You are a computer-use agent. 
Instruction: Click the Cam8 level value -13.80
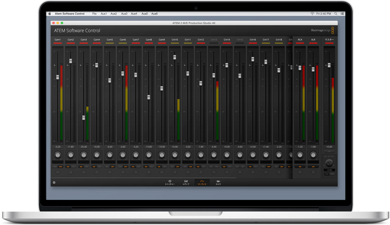pos(149,147)
